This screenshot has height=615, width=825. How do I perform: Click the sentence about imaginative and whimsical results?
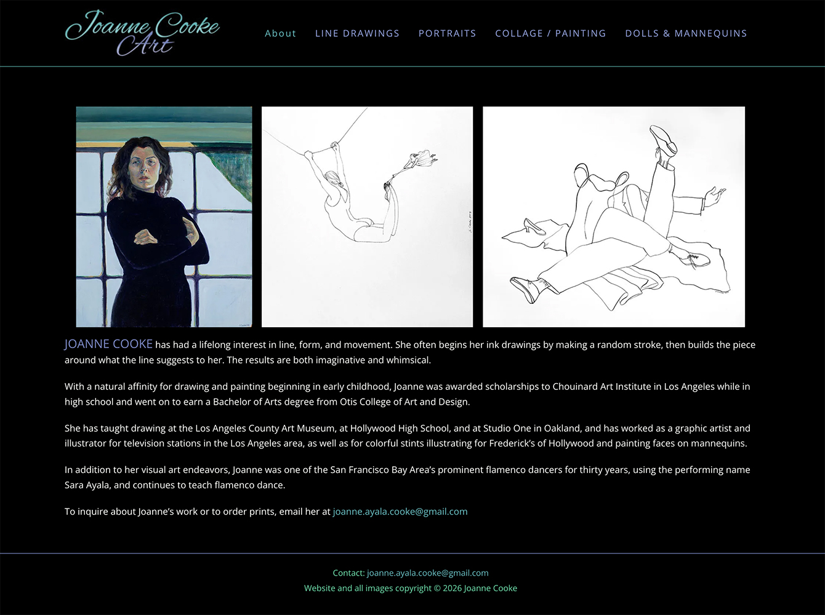click(x=329, y=360)
